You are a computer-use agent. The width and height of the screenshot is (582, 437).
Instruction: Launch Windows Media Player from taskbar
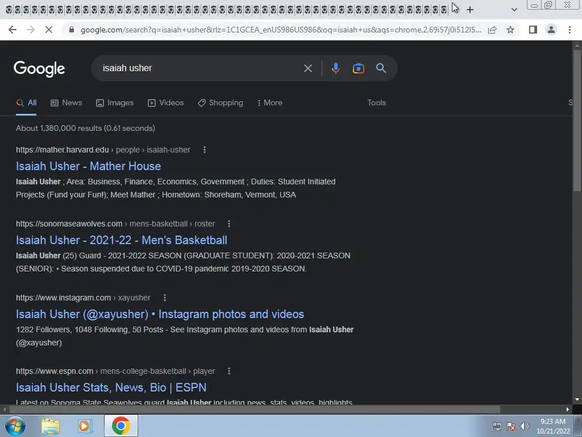click(85, 426)
